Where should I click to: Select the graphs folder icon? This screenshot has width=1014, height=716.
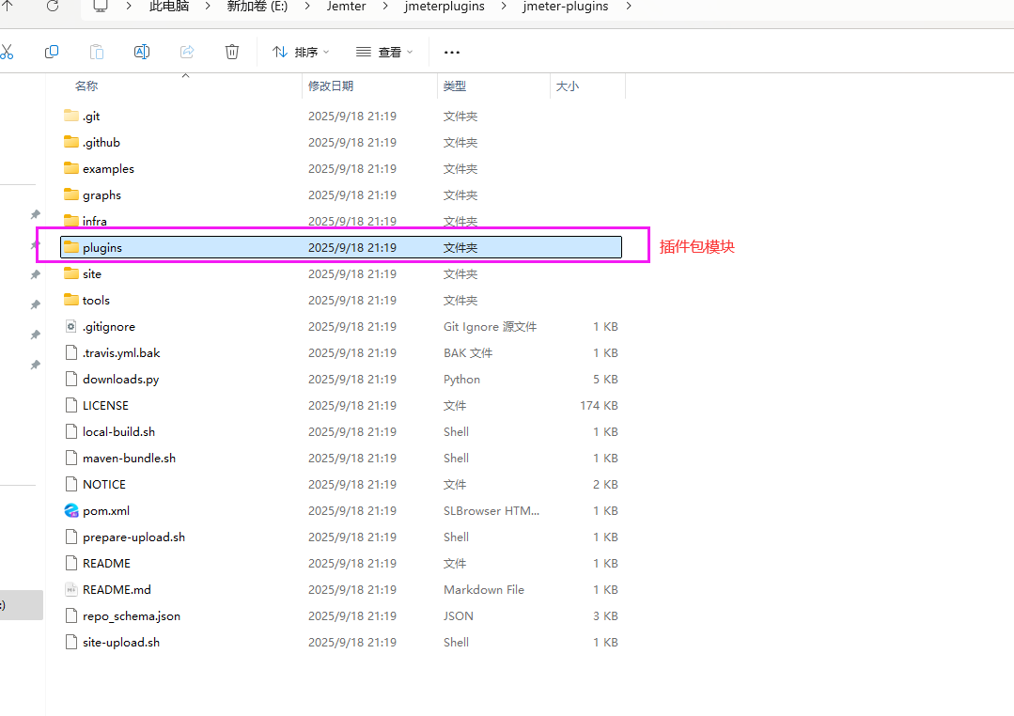71,195
